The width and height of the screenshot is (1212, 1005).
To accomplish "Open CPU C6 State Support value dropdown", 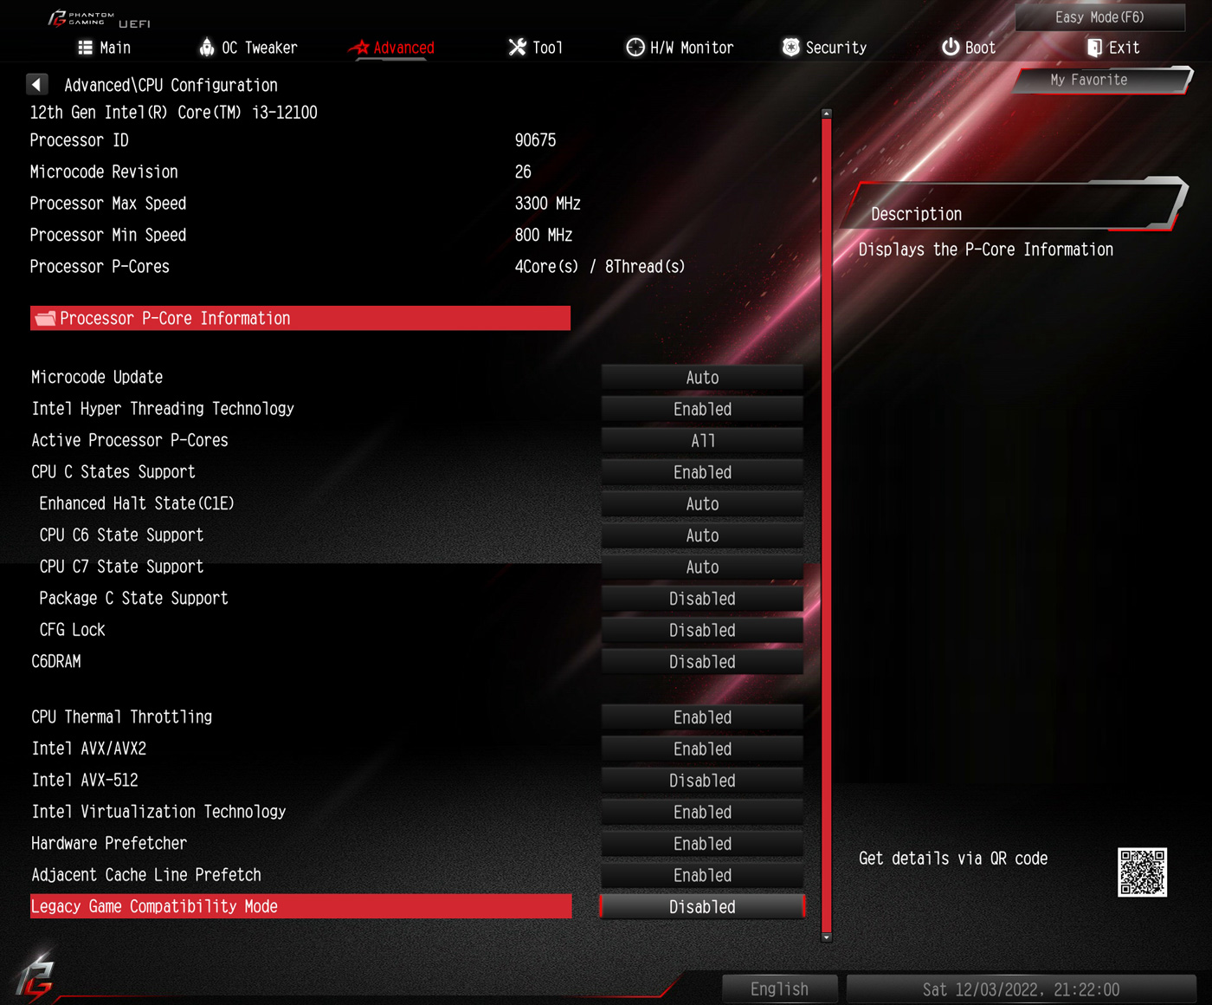I will pos(702,535).
